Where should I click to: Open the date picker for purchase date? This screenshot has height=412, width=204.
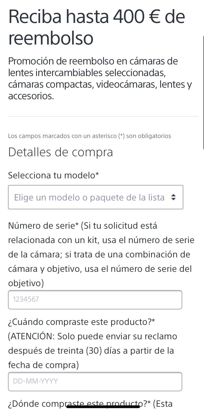(95, 381)
